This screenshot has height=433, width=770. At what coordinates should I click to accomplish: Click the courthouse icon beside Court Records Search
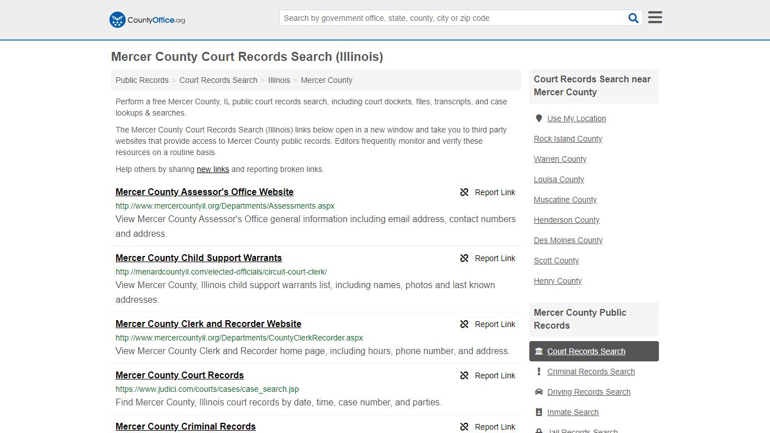(x=539, y=351)
